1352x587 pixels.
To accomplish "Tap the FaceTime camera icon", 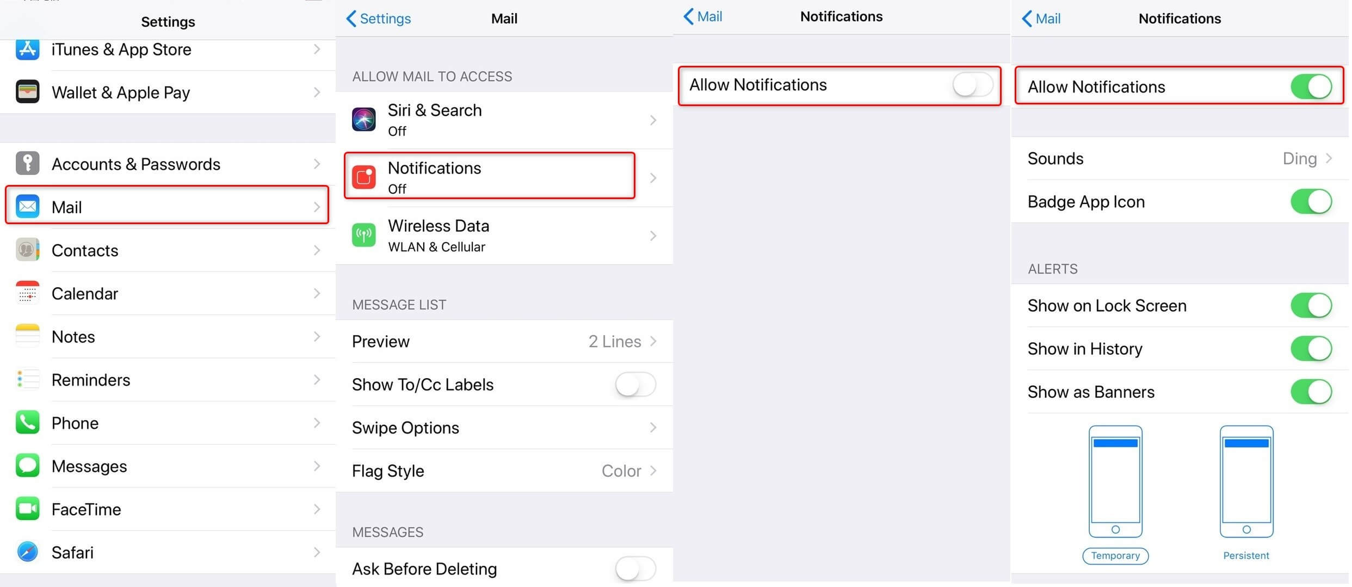I will pyautogui.click(x=27, y=509).
